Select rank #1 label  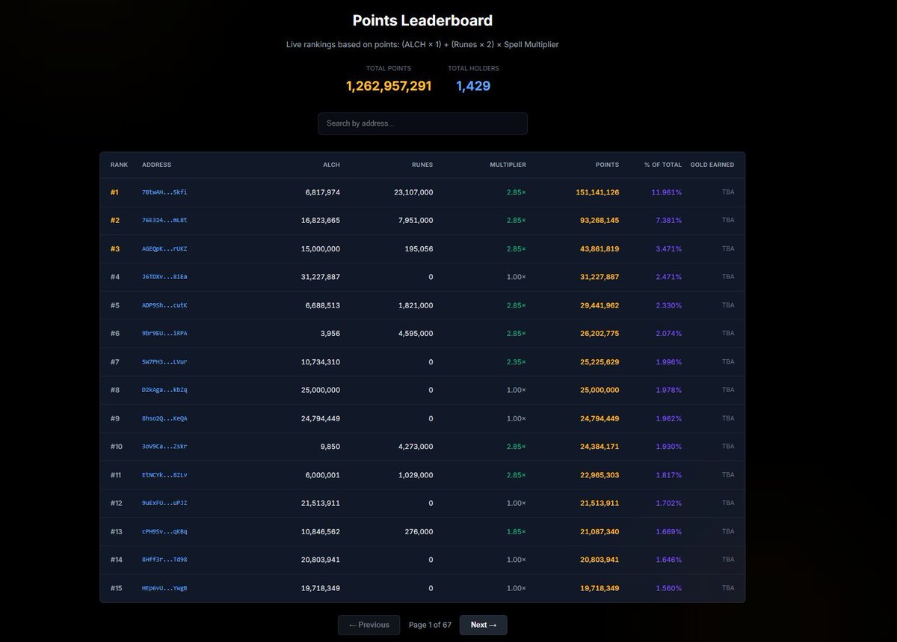[x=114, y=192]
